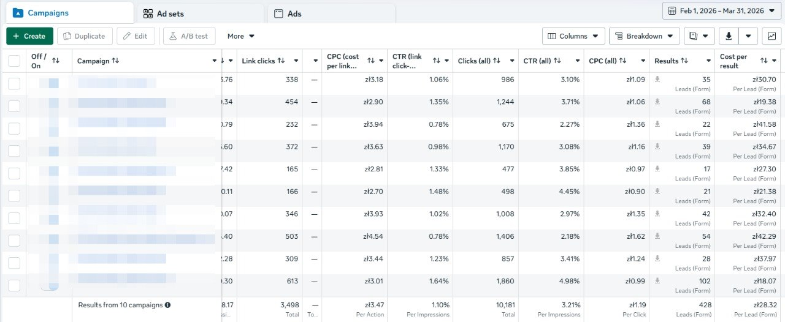This screenshot has height=322, width=785.
Task: Switch to the Ads tab
Action: (x=331, y=13)
